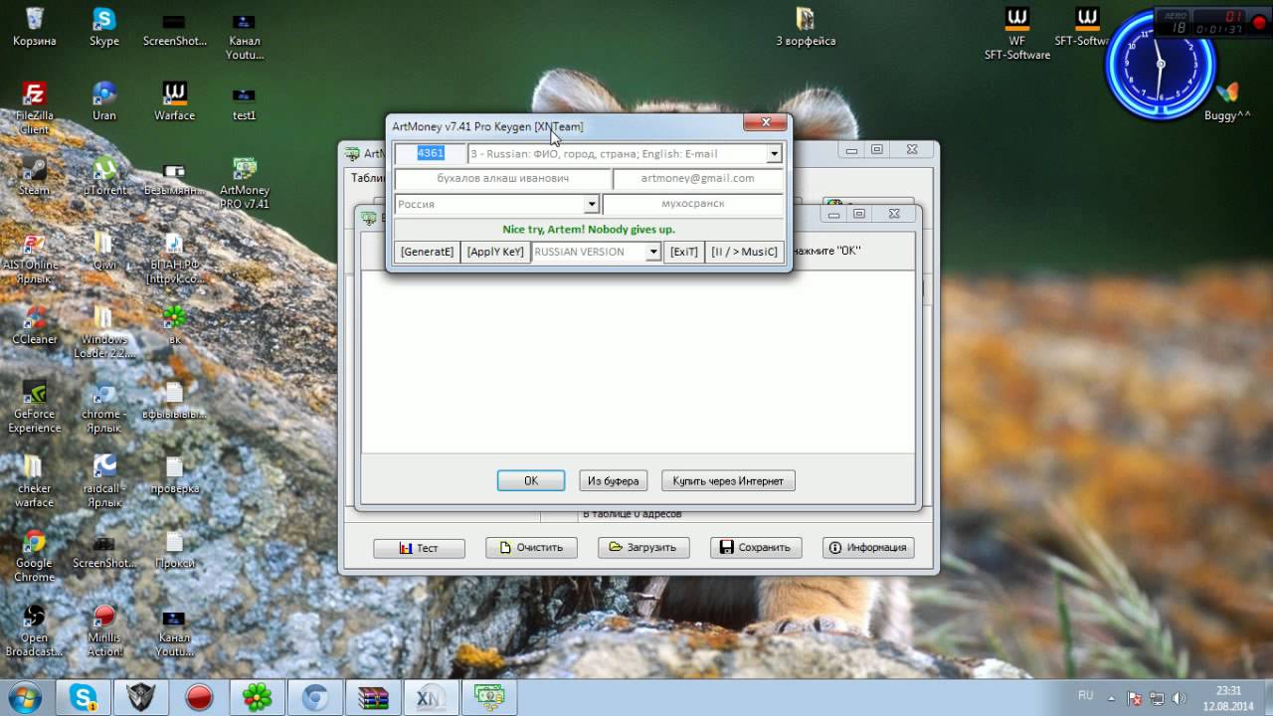This screenshot has height=716, width=1273.
Task: Click the Очистить button in ArtMoney
Action: click(x=531, y=547)
